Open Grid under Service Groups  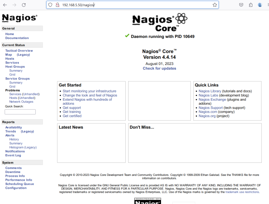coord(12,86)
